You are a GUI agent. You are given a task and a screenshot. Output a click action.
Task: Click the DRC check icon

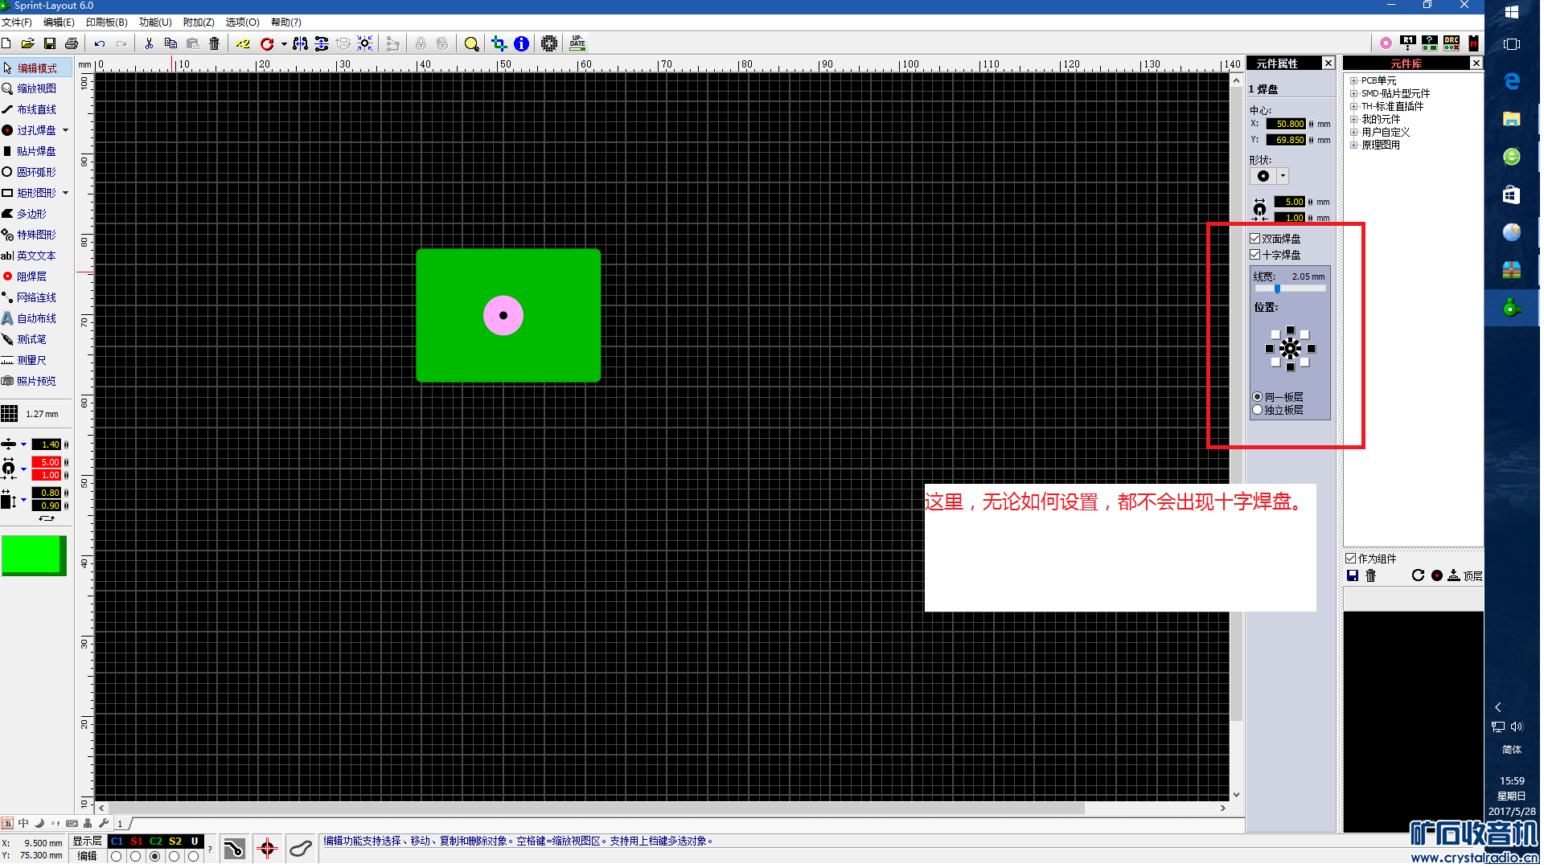[1452, 43]
